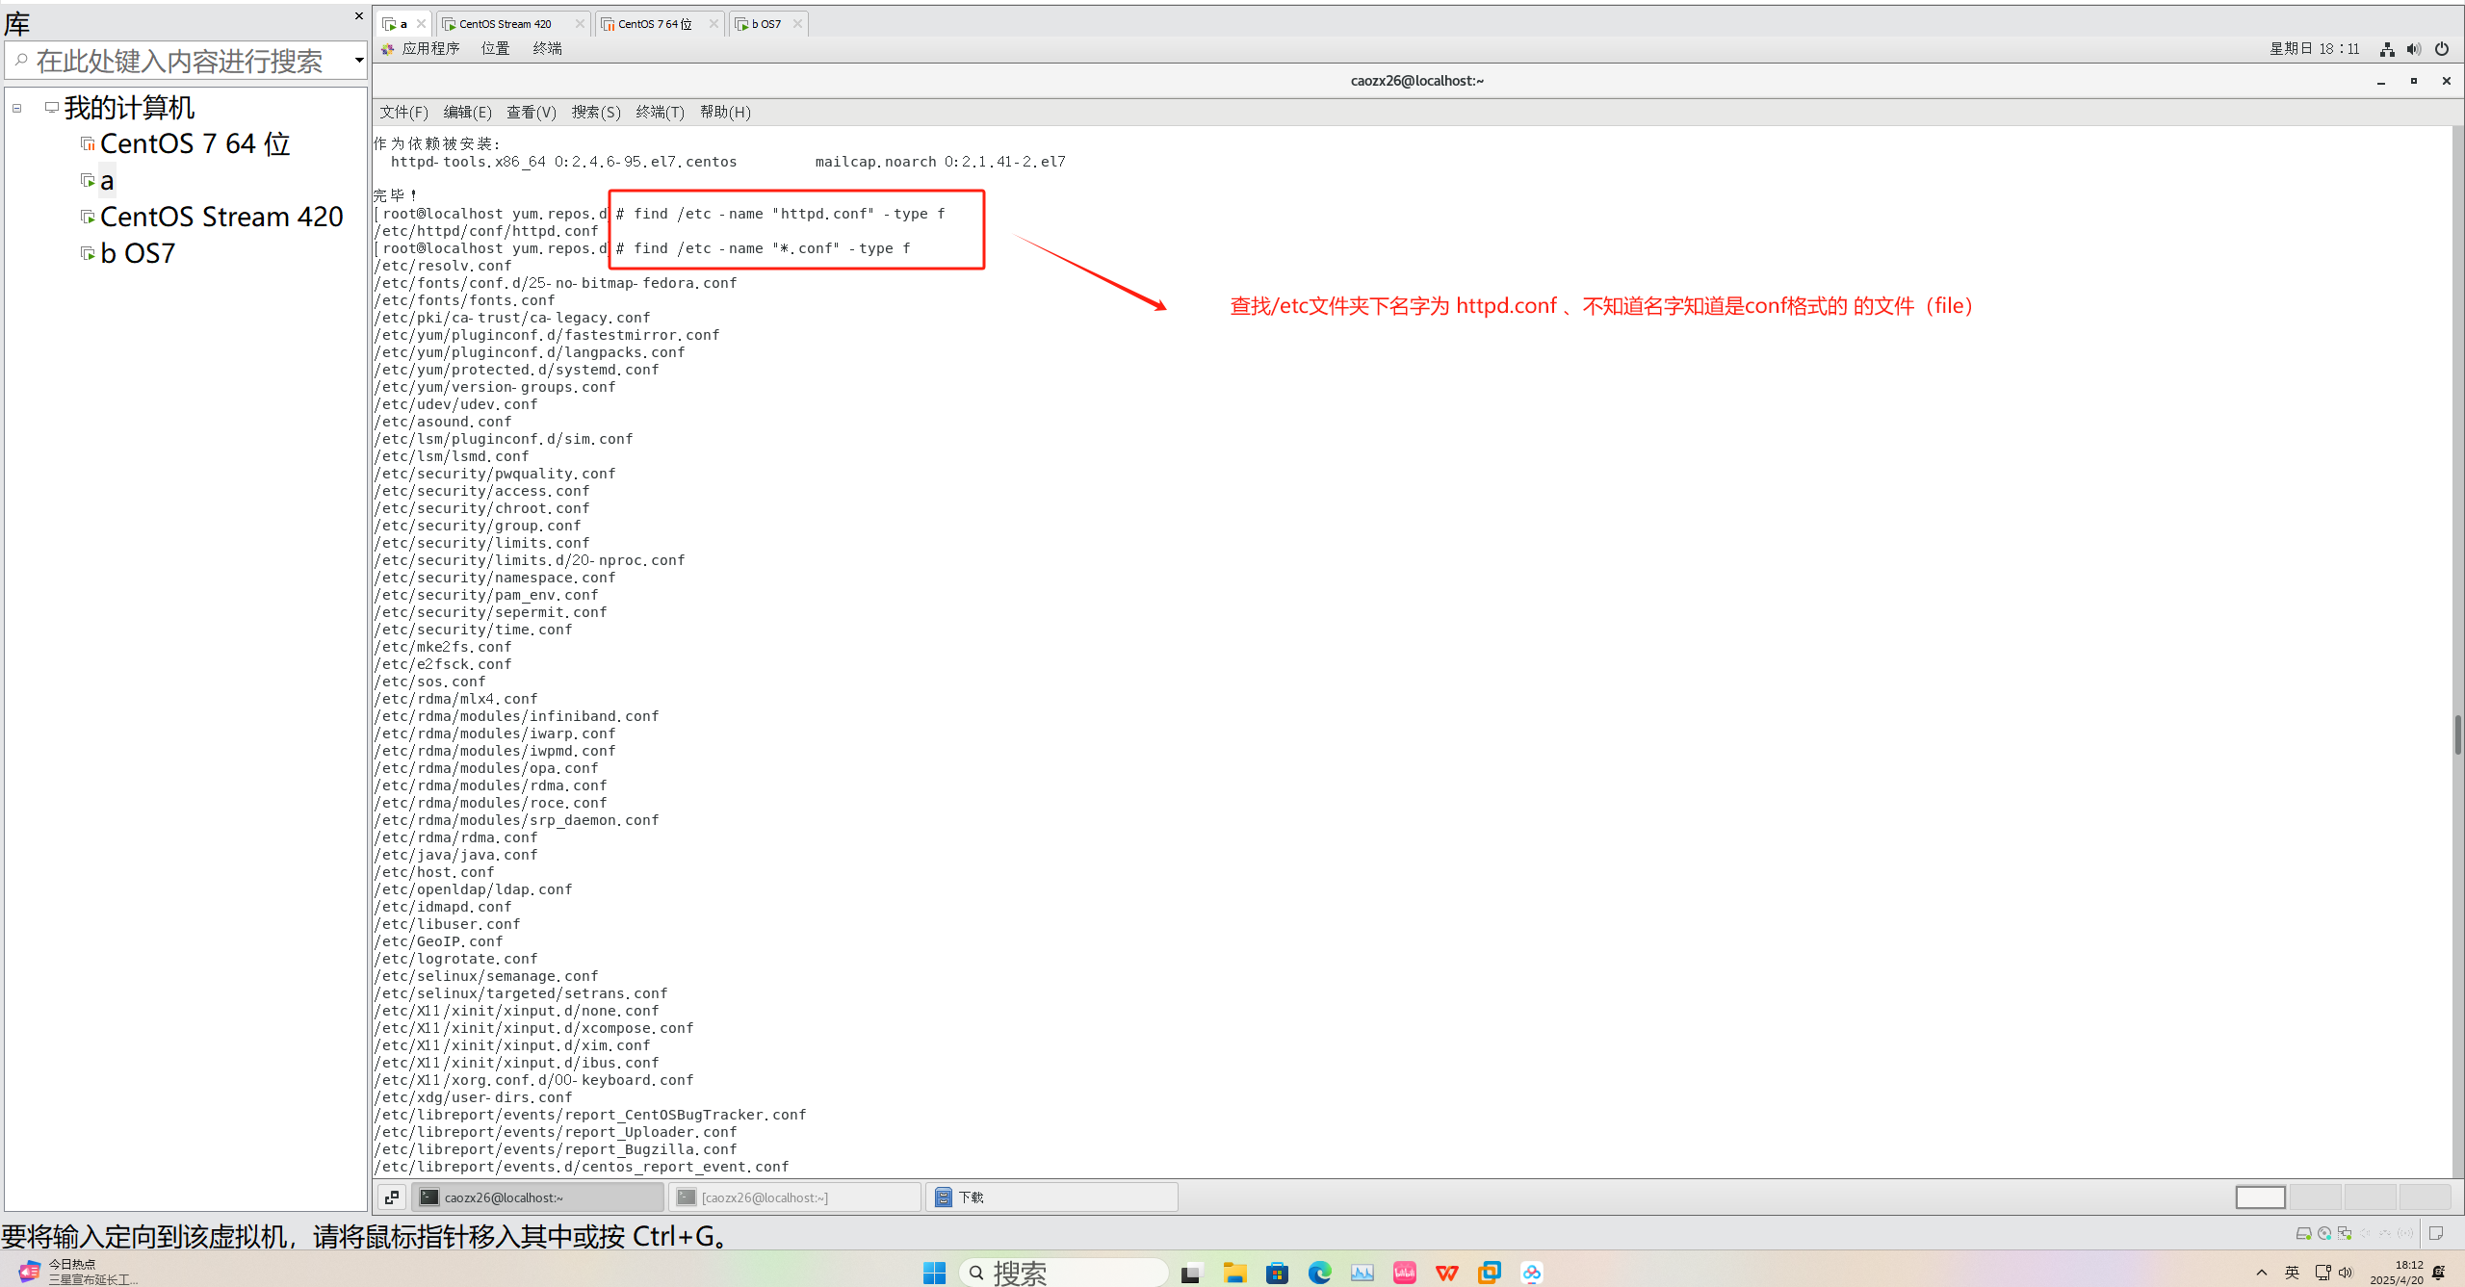Open the 应用程序 applications menu
Image resolution: width=2465 pixels, height=1287 pixels.
click(x=429, y=49)
